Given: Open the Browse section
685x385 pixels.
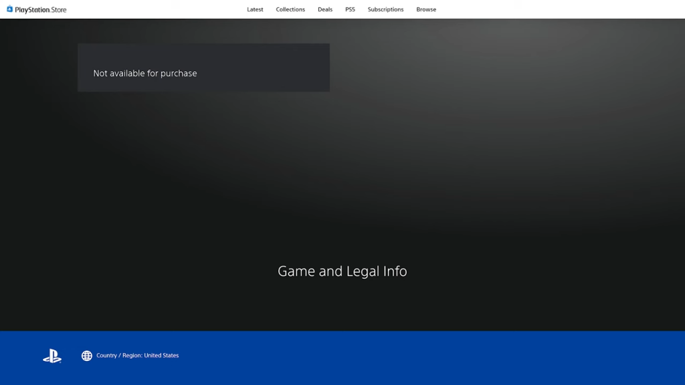Looking at the screenshot, I should pos(426,9).
